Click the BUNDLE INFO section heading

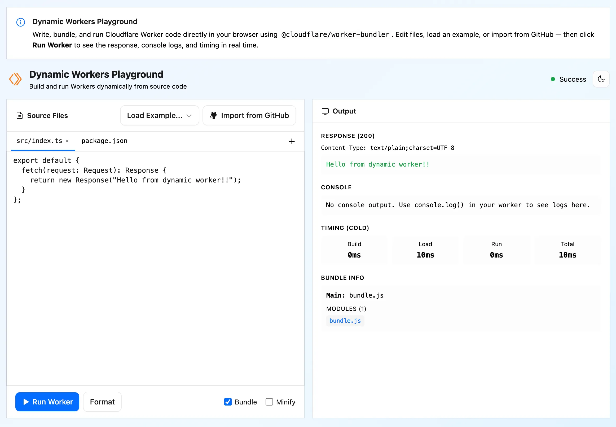(x=342, y=278)
